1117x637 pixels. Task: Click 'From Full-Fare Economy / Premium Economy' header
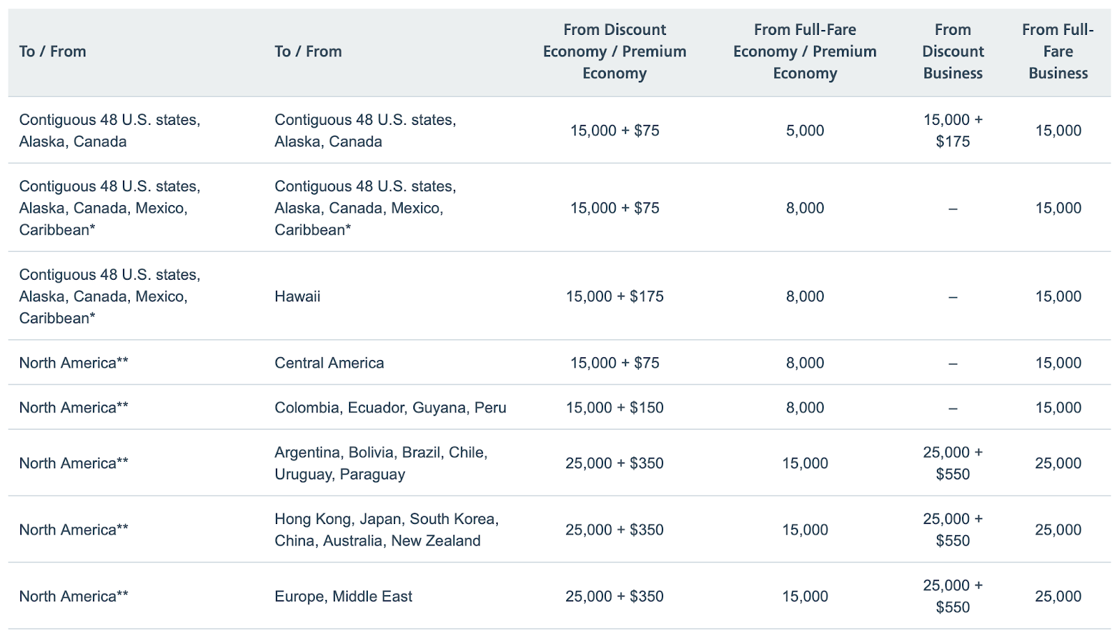804,52
